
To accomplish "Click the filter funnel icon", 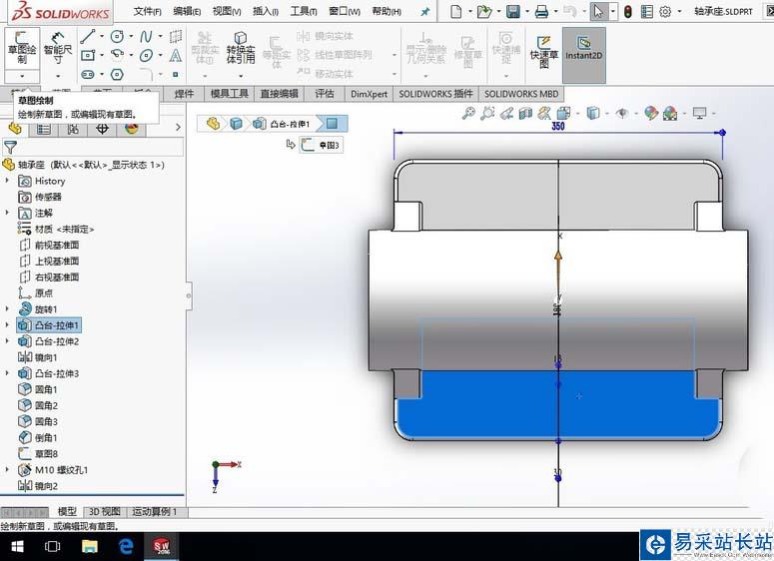I will [10, 147].
